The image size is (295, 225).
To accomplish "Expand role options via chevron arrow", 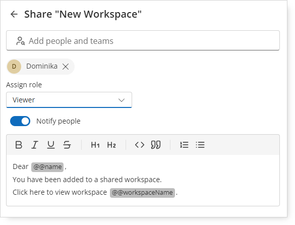I will pos(122,100).
